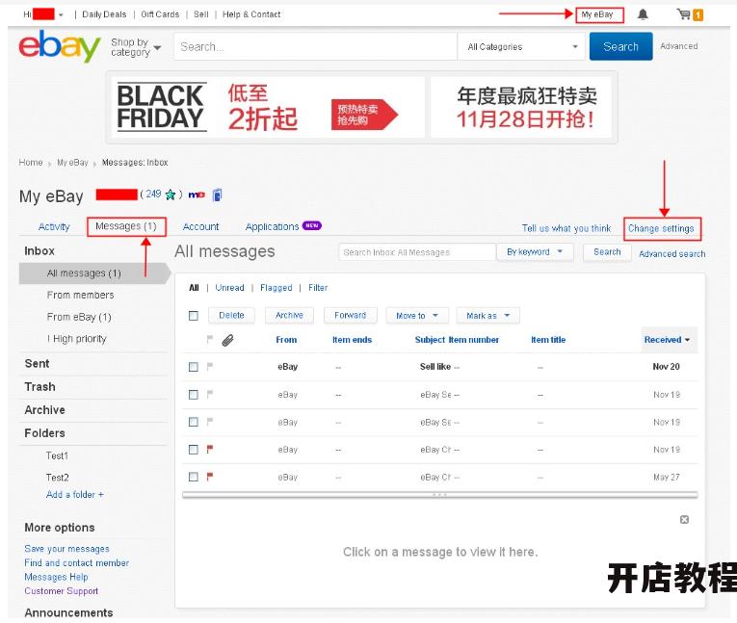Click the Delete button
The image size is (737, 623).
[x=231, y=315]
